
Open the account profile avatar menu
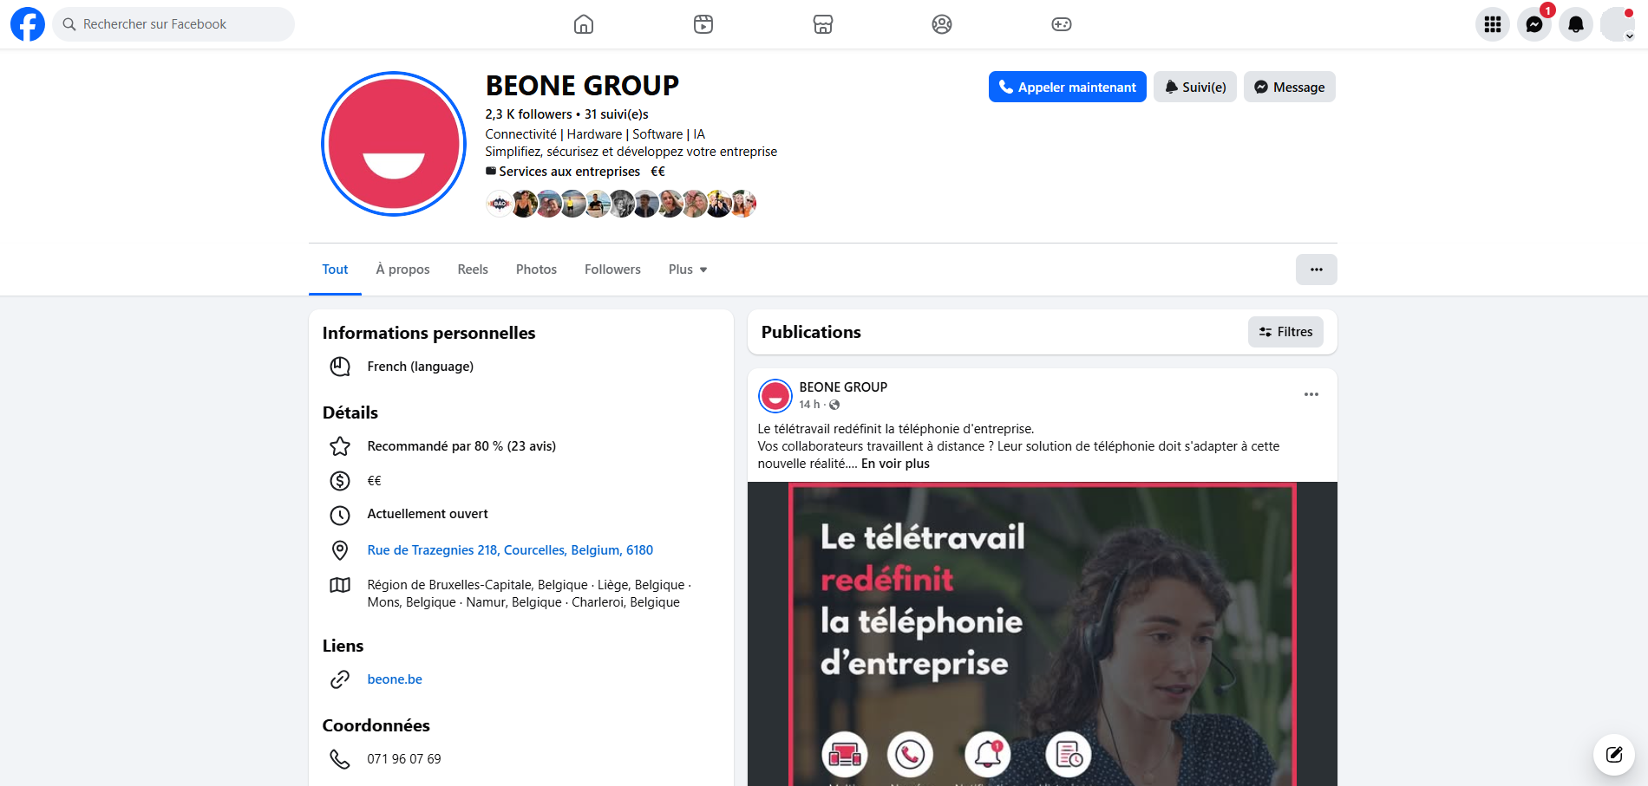(x=1618, y=24)
